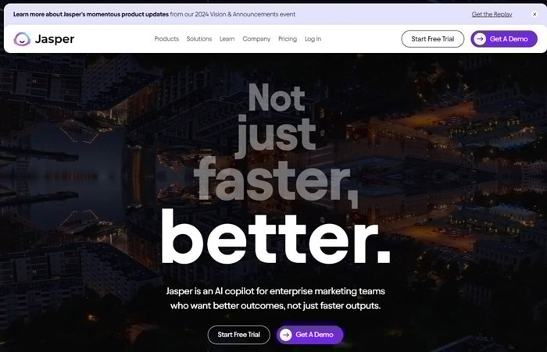Open the Products menu
The height and width of the screenshot is (352, 547).
coord(166,39)
